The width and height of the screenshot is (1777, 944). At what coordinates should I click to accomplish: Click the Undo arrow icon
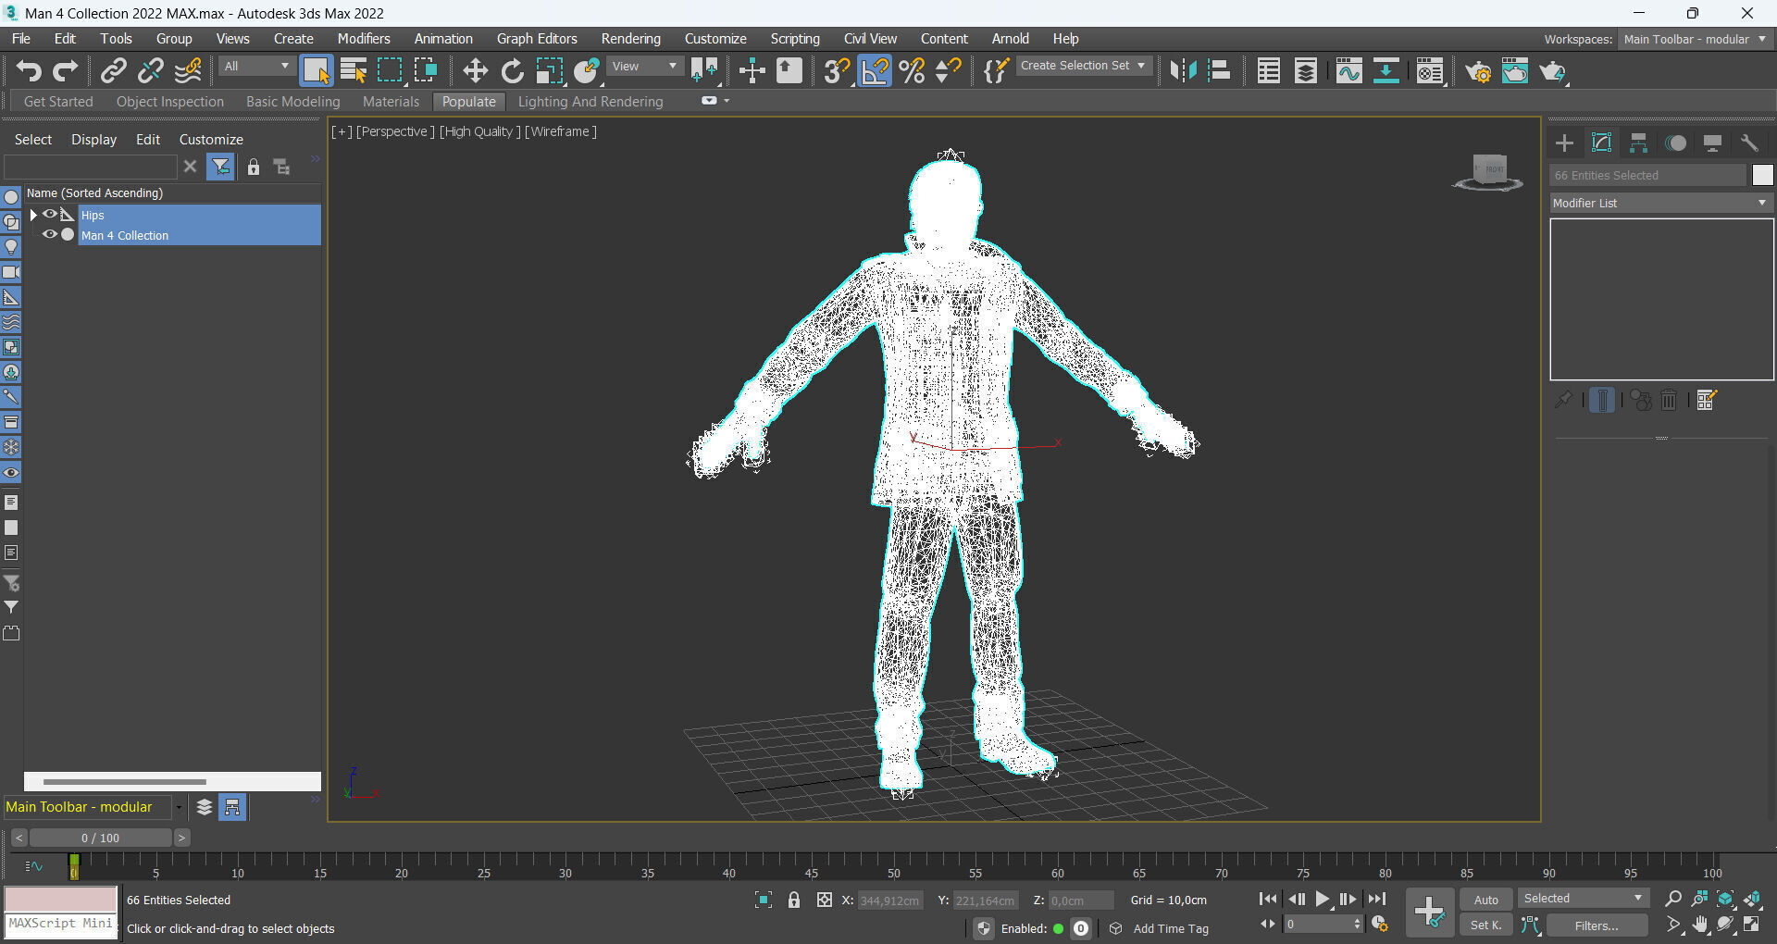[29, 71]
